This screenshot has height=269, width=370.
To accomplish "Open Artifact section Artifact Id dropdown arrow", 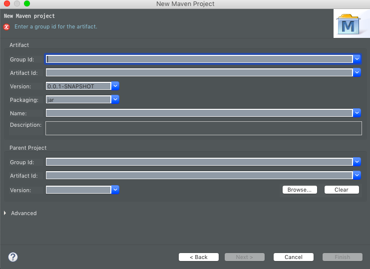I will pyautogui.click(x=357, y=72).
